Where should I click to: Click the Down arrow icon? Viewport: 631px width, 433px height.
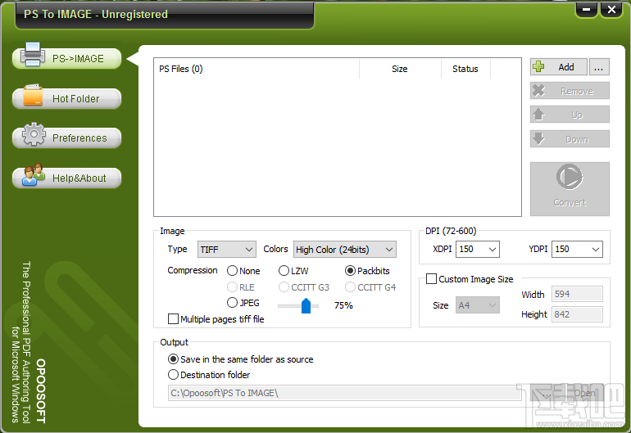coord(539,138)
